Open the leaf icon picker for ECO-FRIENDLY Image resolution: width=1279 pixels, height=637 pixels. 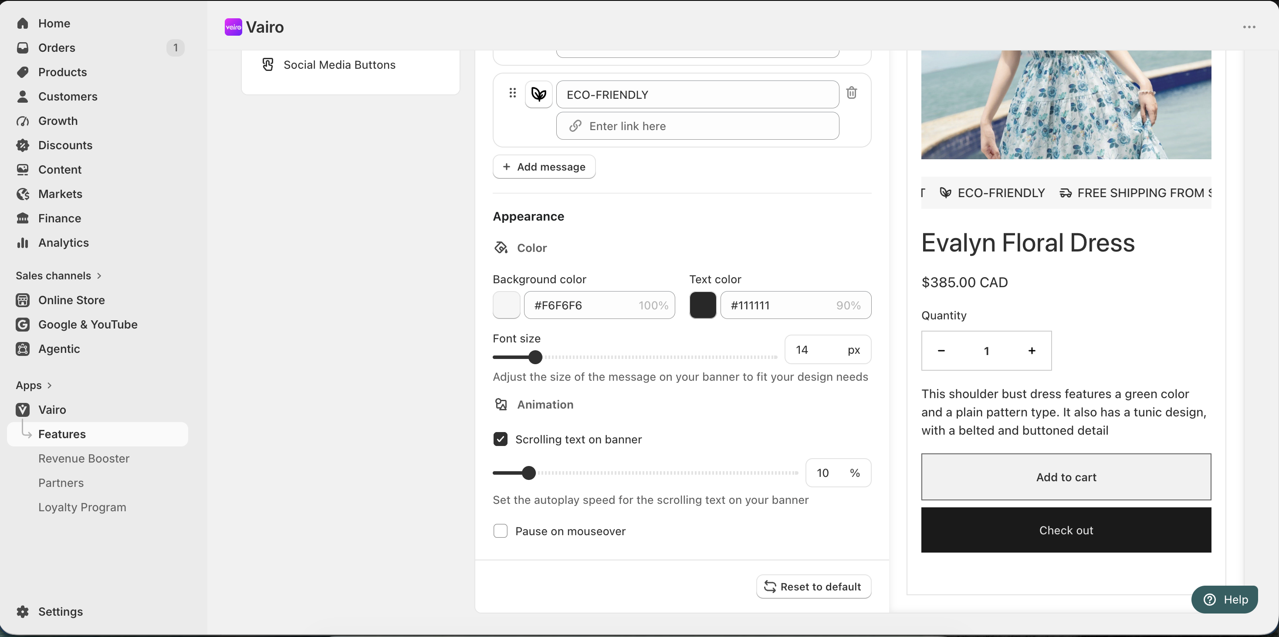539,94
